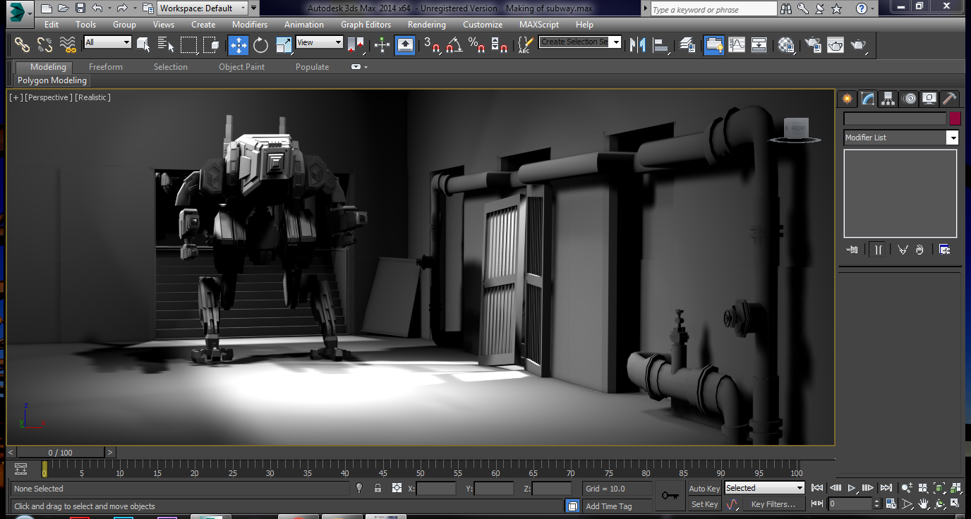Open Bind to Space Warp tool

(x=68, y=45)
